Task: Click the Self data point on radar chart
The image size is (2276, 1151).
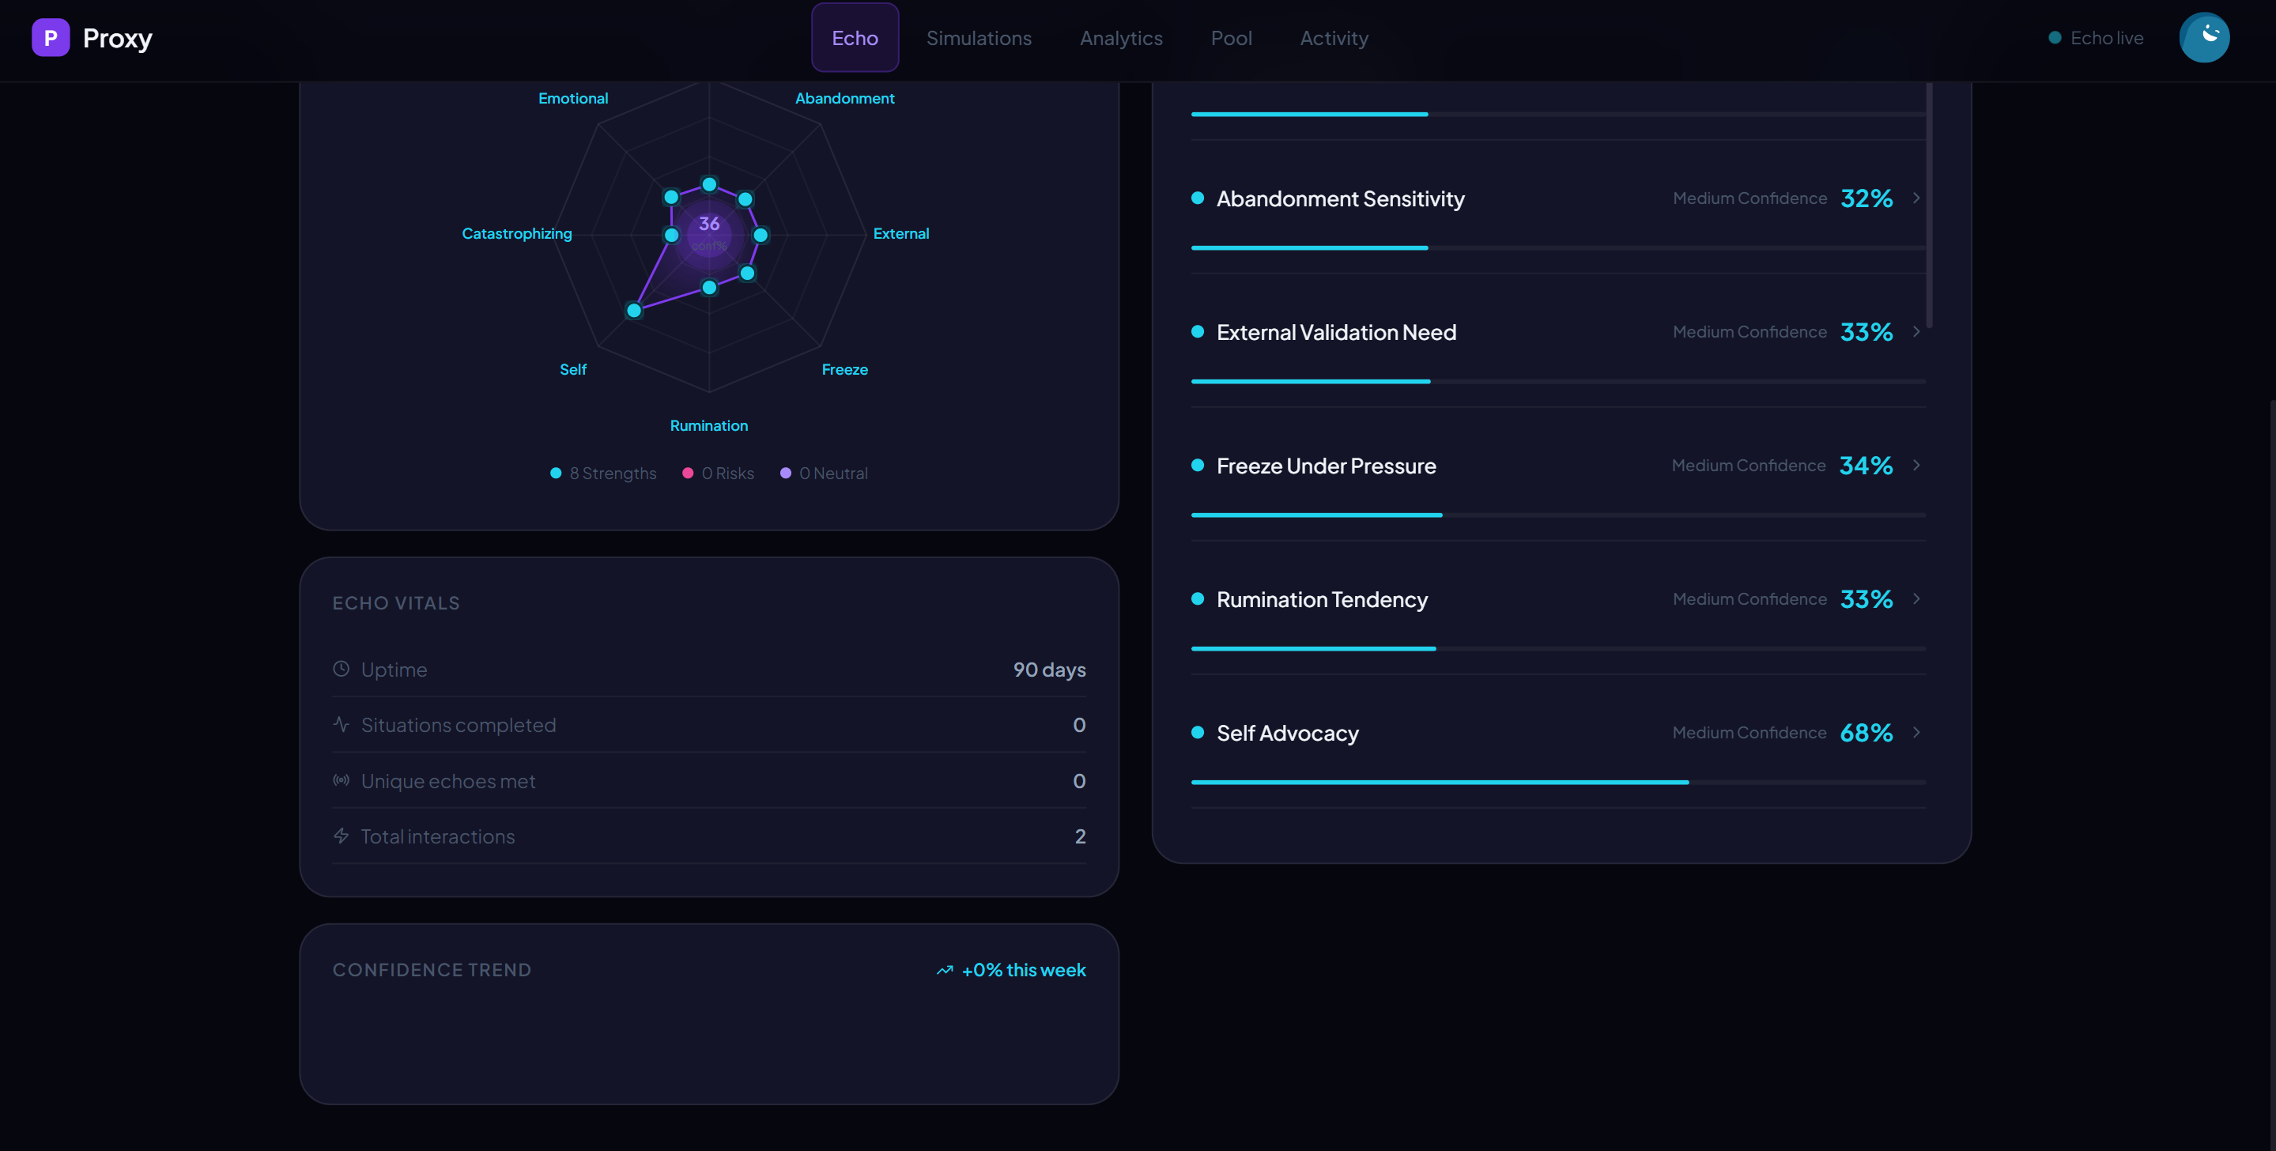Action: tap(633, 310)
